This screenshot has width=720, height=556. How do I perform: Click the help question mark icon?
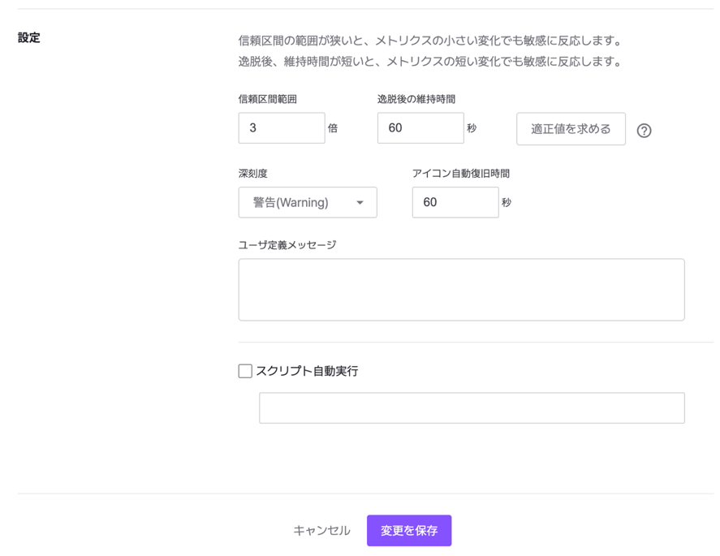pyautogui.click(x=644, y=131)
